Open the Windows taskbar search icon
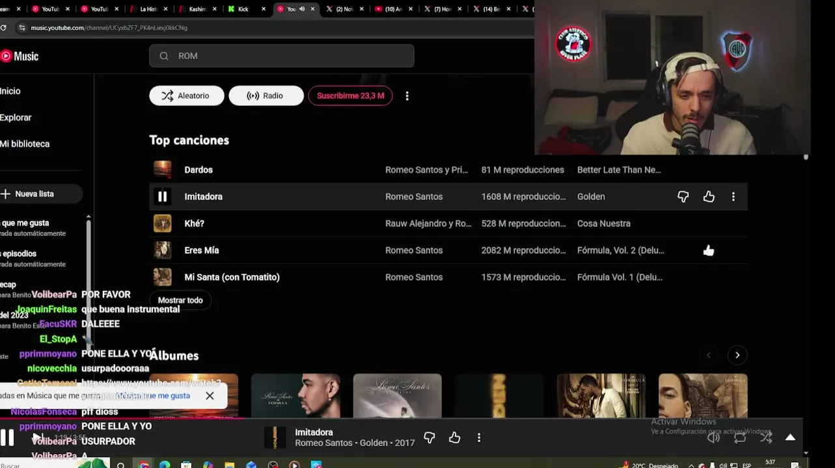This screenshot has width=835, height=468. (x=120, y=465)
